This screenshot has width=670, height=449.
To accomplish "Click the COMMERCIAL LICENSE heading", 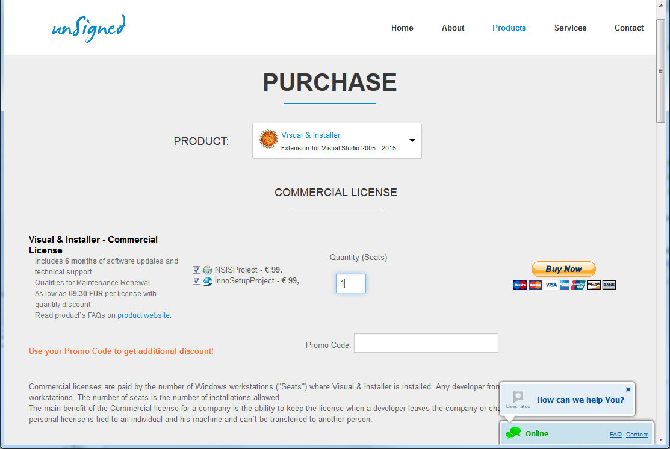I will [x=336, y=193].
